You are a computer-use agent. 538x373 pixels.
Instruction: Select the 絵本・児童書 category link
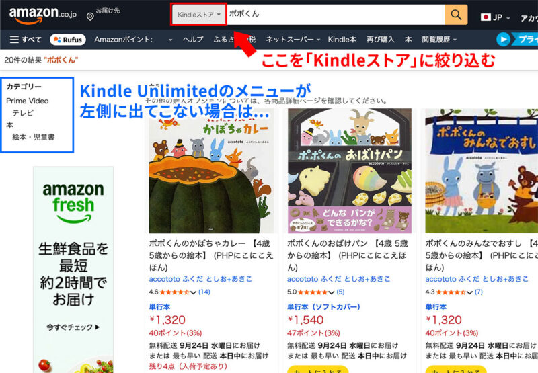[x=33, y=137]
